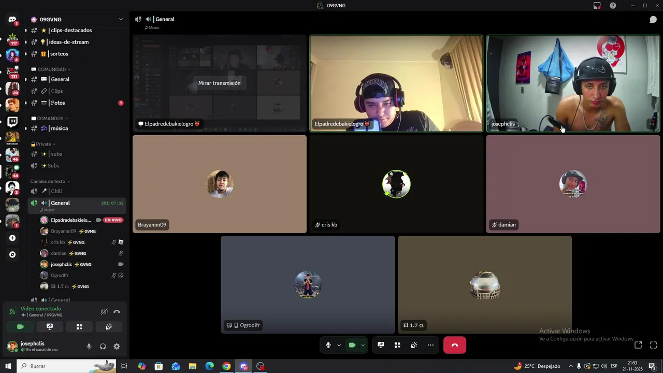
Task: Select Ogrodlfr in voice member list
Action: [82, 276]
